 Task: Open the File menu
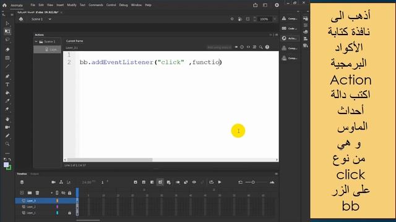(x=33, y=5)
